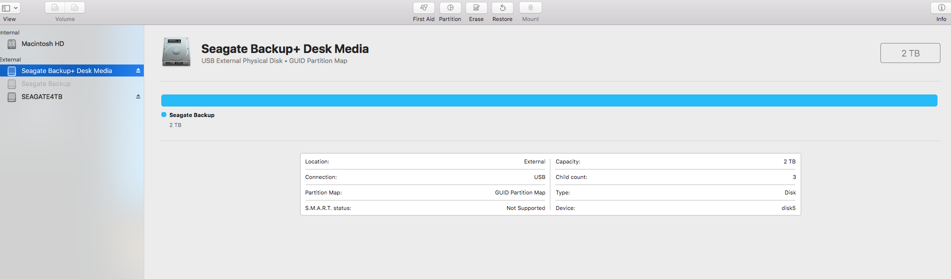Click the Partition label under toolbar
Viewport: 951px width, 279px height.
point(450,19)
